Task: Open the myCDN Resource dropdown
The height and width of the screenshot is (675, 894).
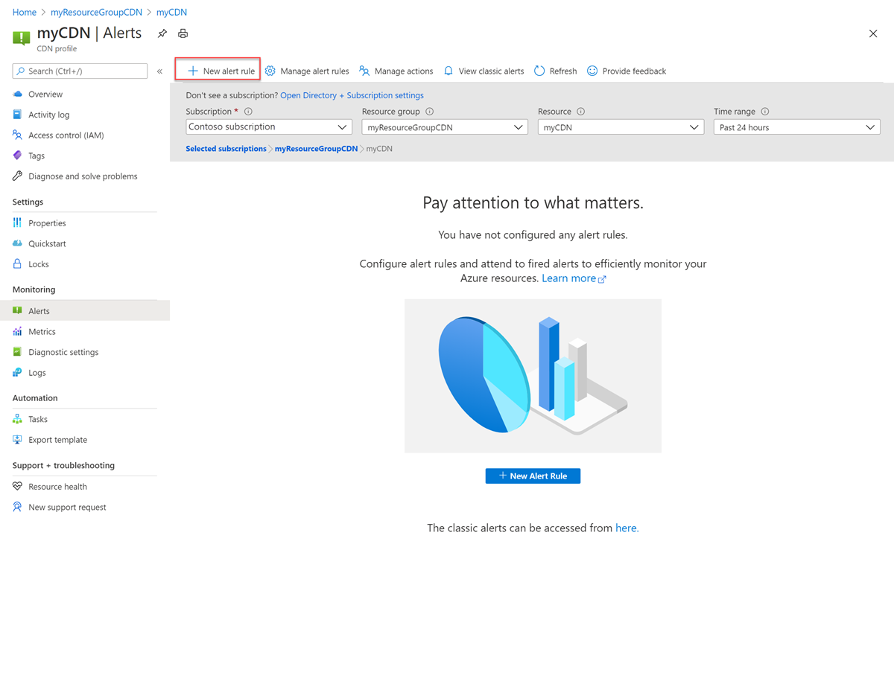Action: pos(621,127)
